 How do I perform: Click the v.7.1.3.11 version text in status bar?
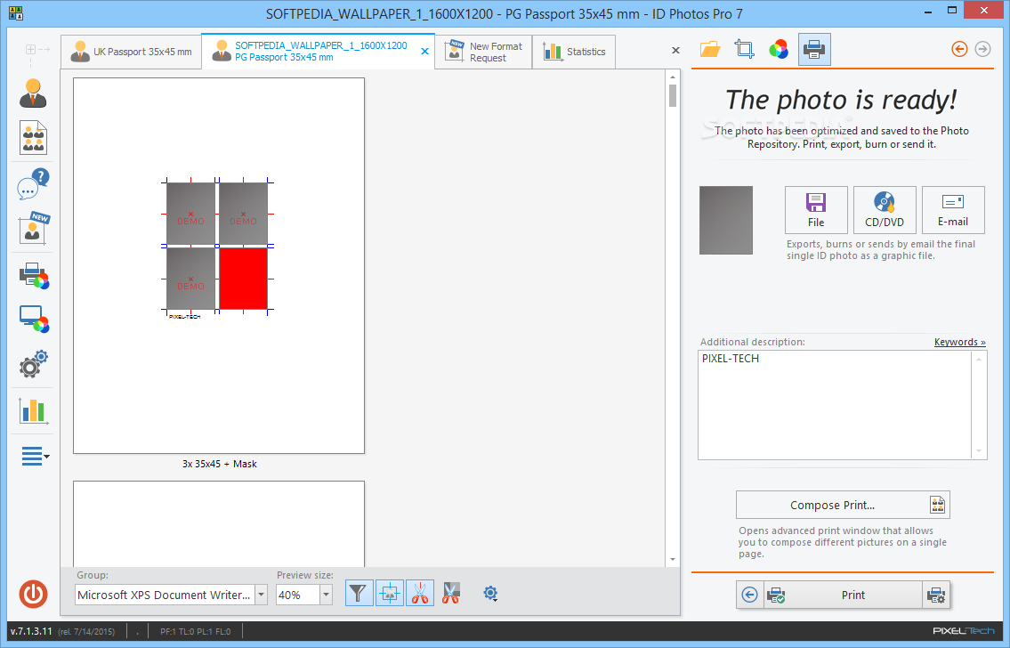tap(31, 631)
